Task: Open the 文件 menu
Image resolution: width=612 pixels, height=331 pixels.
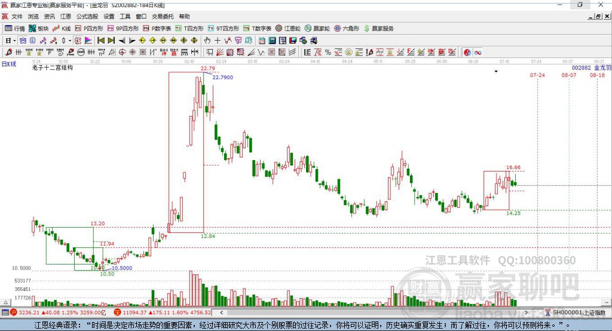Action: click(x=17, y=16)
